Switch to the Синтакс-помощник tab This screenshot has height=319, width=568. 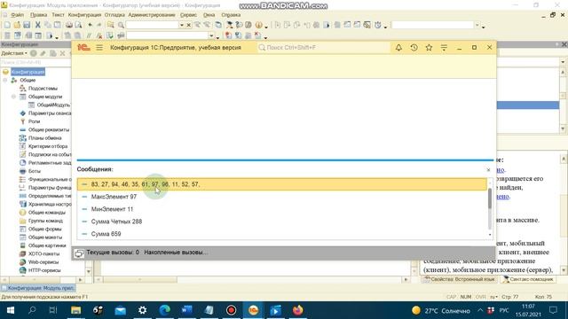click(528, 279)
